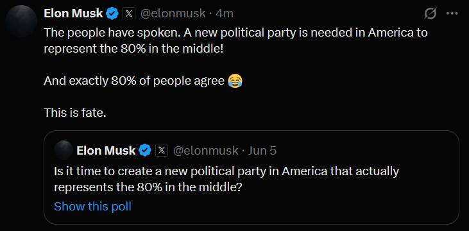Click the laughing-crying emoji in the post
Viewport: 469px width, 231px height.
[x=235, y=81]
